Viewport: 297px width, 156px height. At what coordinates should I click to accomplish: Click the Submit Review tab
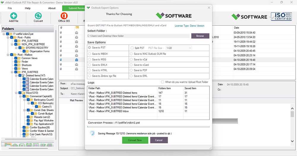pos(74,8)
